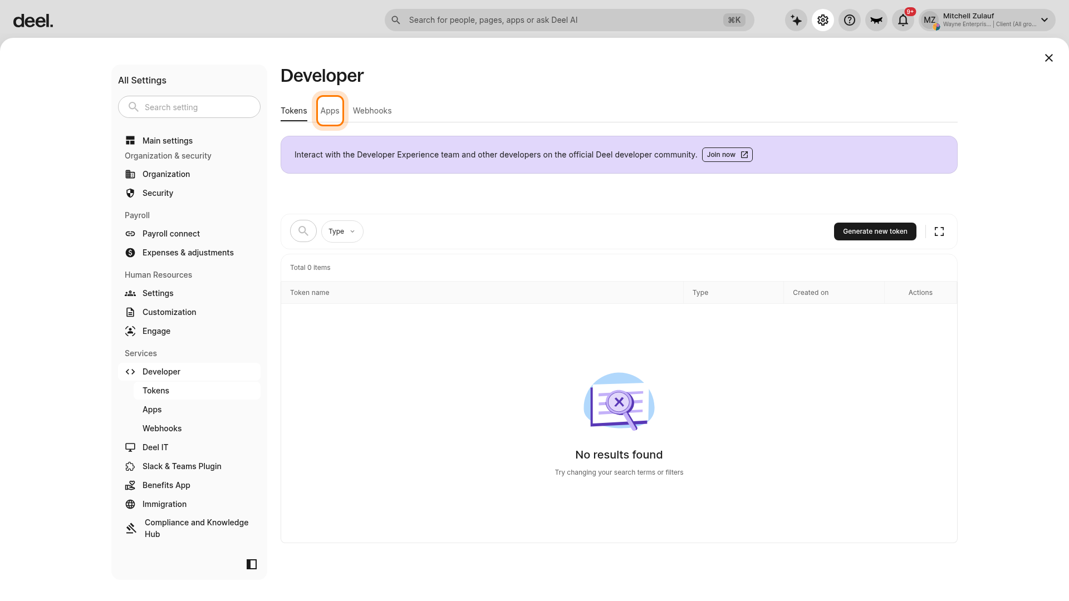This screenshot has height=601, width=1069.
Task: Click the Benefits App hand icon
Action: click(x=130, y=485)
